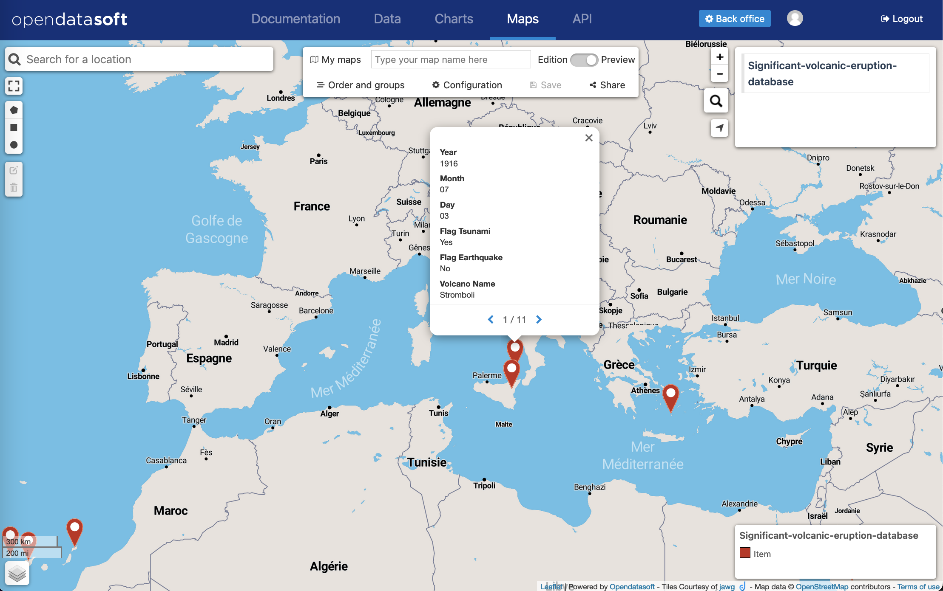The image size is (943, 591).
Task: Close the Stromboli info popup
Action: coord(588,138)
